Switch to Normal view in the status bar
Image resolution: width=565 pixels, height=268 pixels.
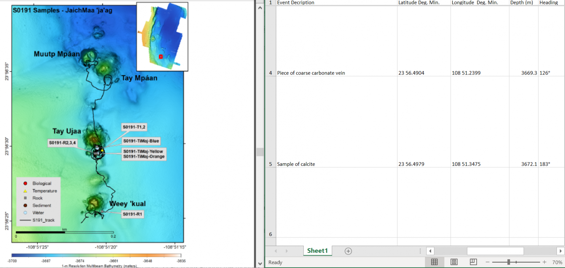pos(434,262)
